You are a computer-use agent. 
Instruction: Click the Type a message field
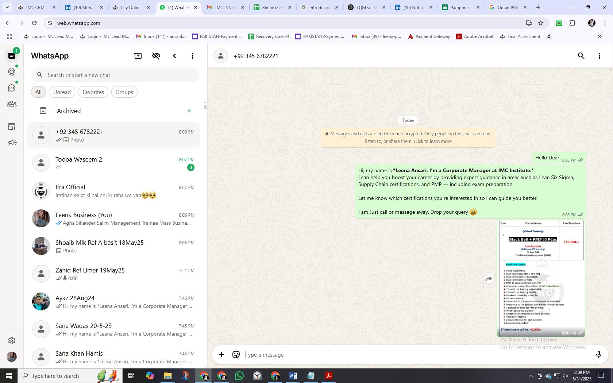tap(416, 355)
